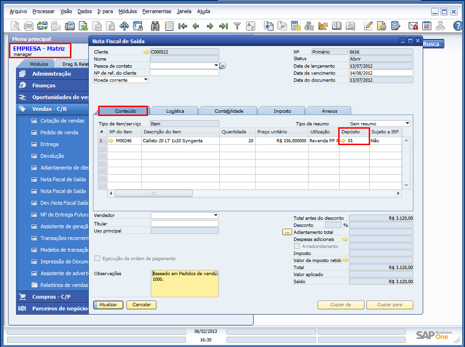The image size is (465, 347).
Task: Click the printer icon in toolbar
Action: 29,26
